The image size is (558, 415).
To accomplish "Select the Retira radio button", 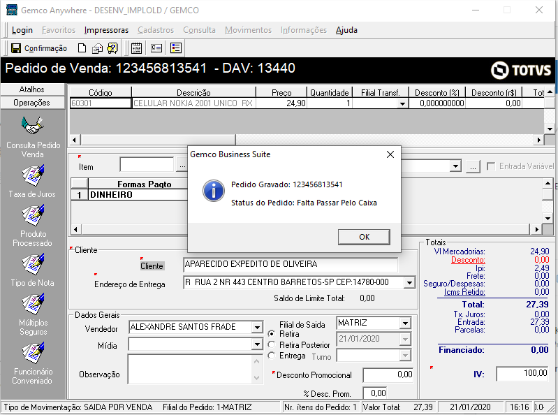I will (272, 334).
